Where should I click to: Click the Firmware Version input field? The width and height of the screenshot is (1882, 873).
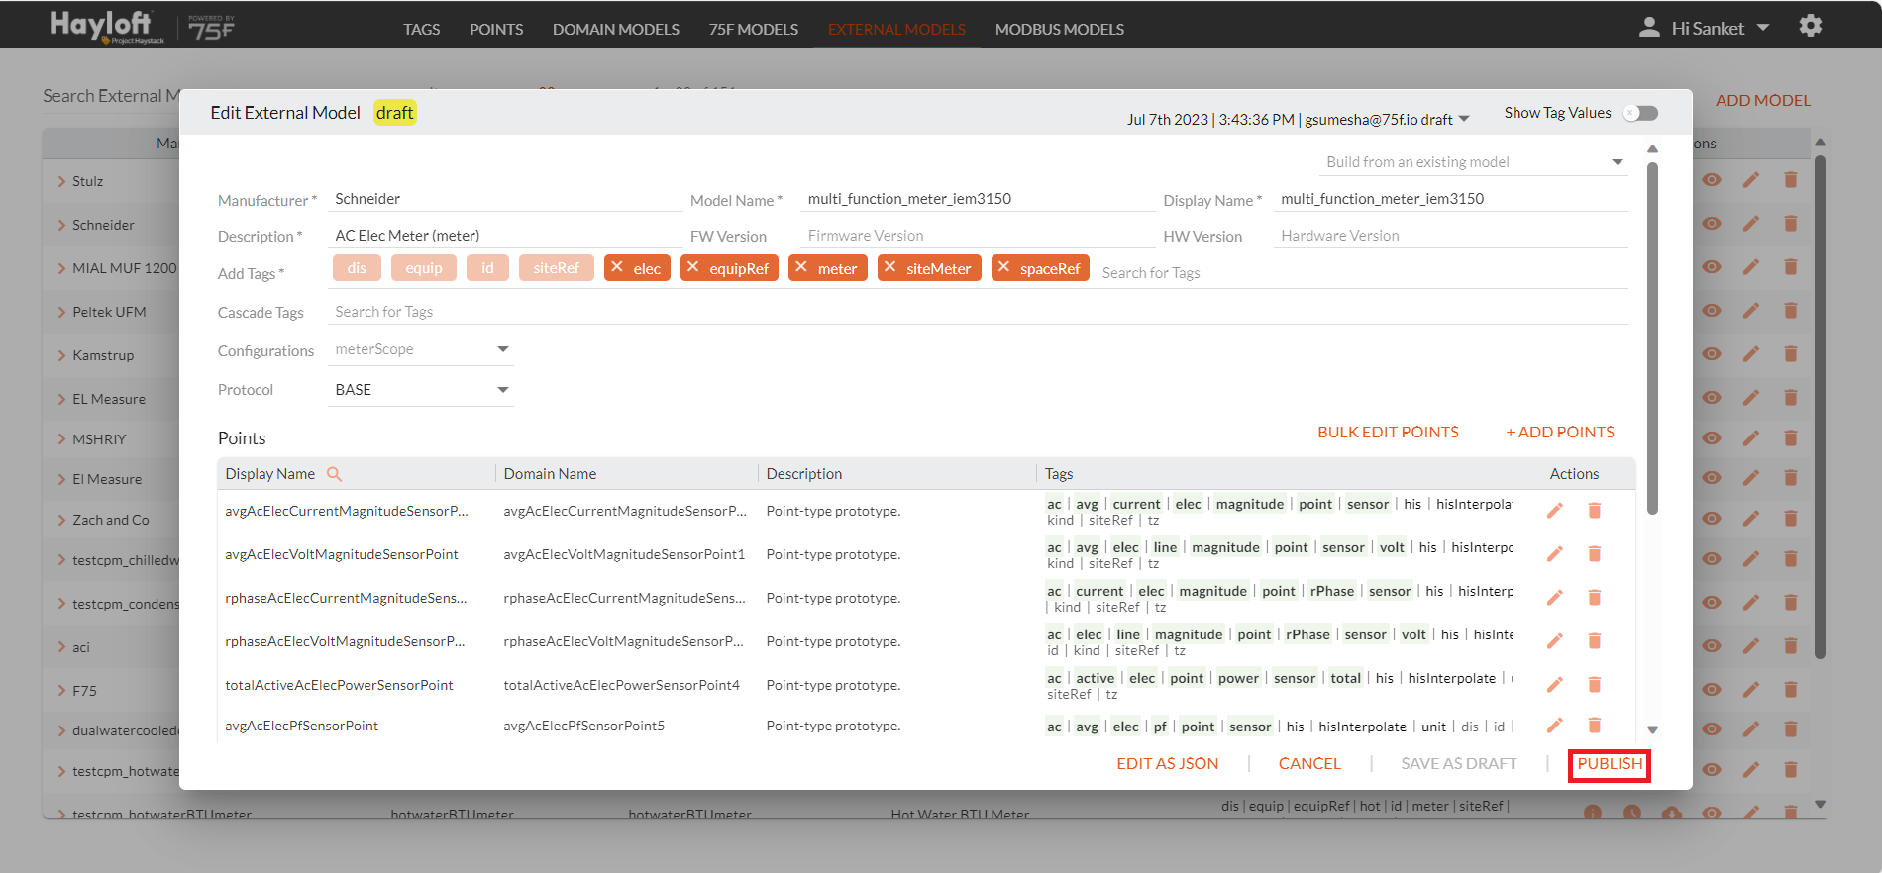pyautogui.click(x=978, y=236)
